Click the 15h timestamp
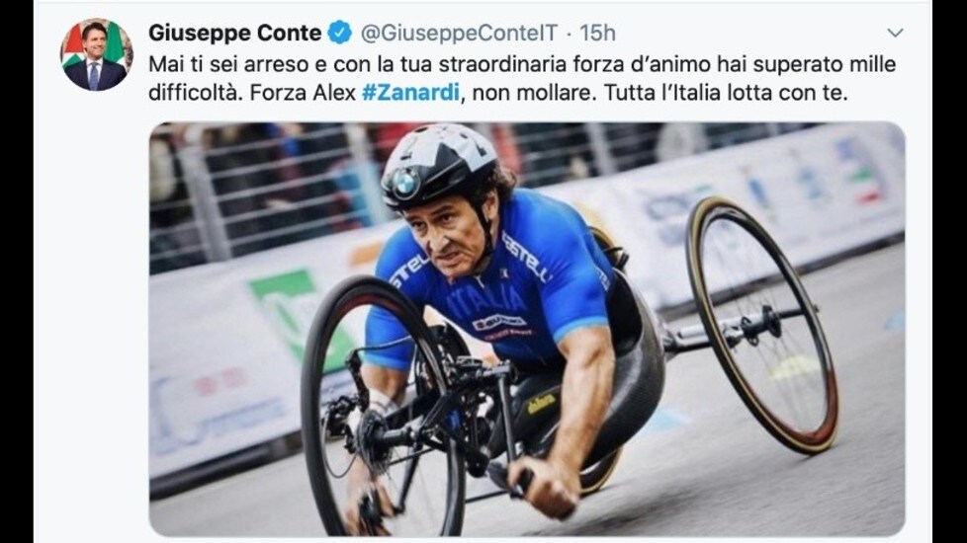The height and width of the screenshot is (543, 967). pos(597,33)
